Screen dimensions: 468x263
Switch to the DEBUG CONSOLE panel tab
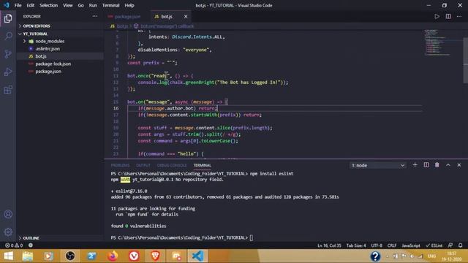[x=172, y=165]
